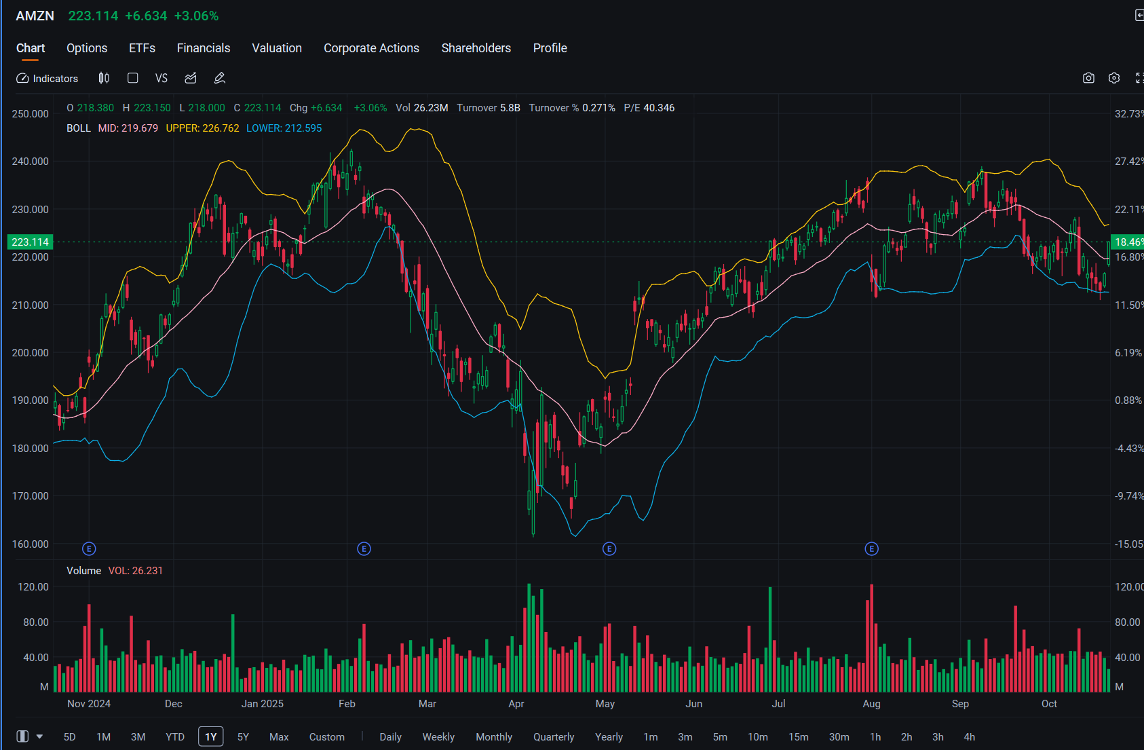Click the split layout icon at bottom left
Screen dimensions: 1144x750
[22, 736]
